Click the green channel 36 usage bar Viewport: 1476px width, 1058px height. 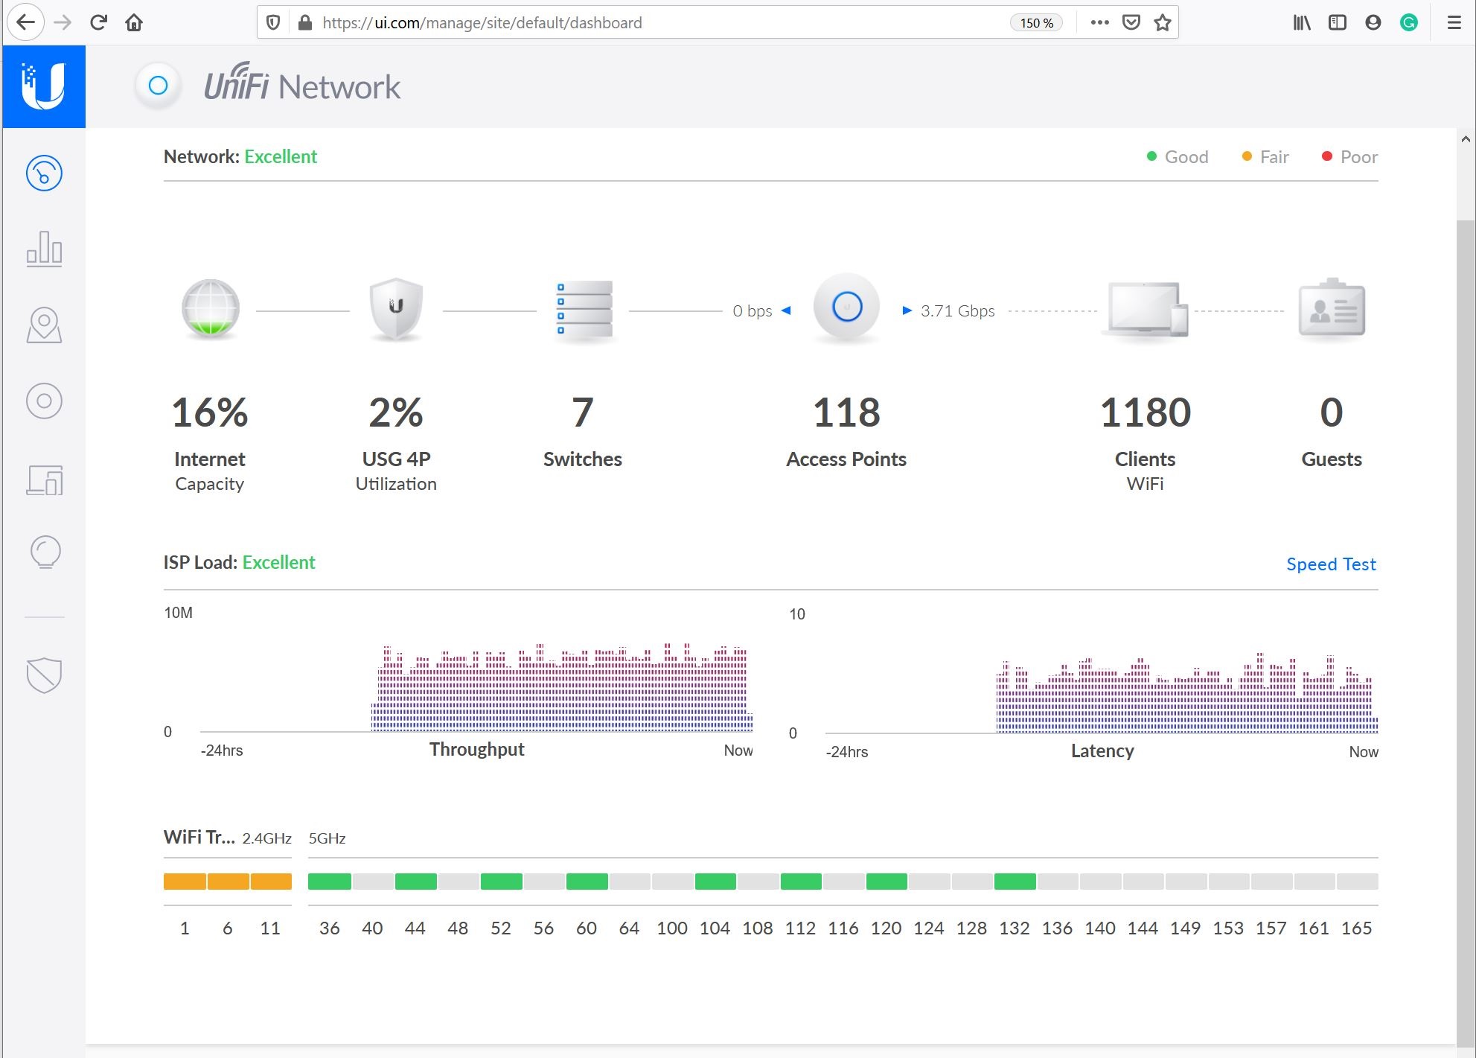tap(330, 882)
